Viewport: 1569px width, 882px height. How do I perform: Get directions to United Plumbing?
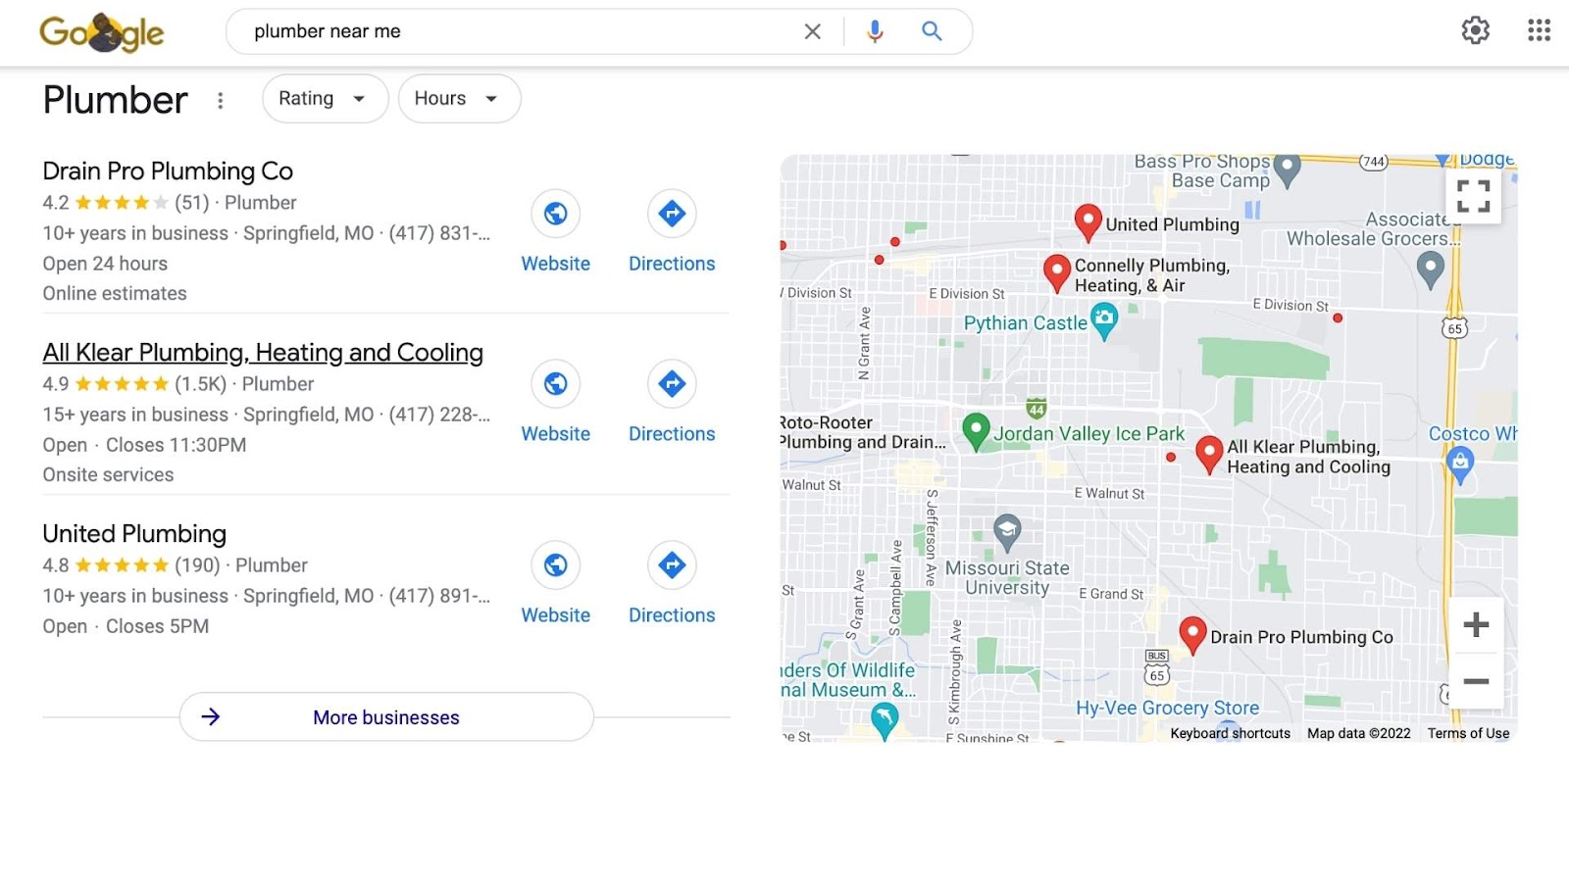(672, 565)
